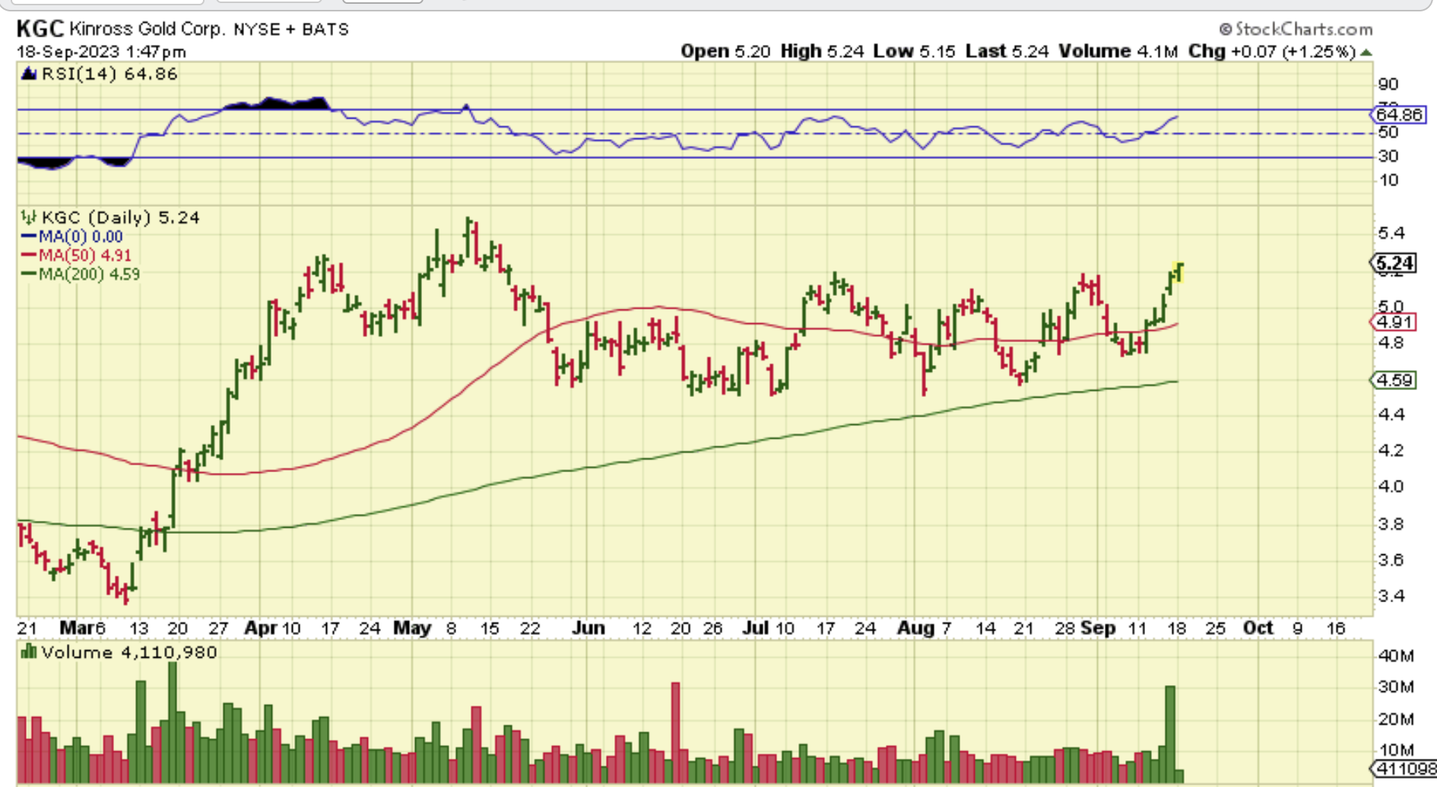This screenshot has width=1437, height=787.
Task: Click the RSI(14) indicator mountain icon
Action: click(x=29, y=74)
